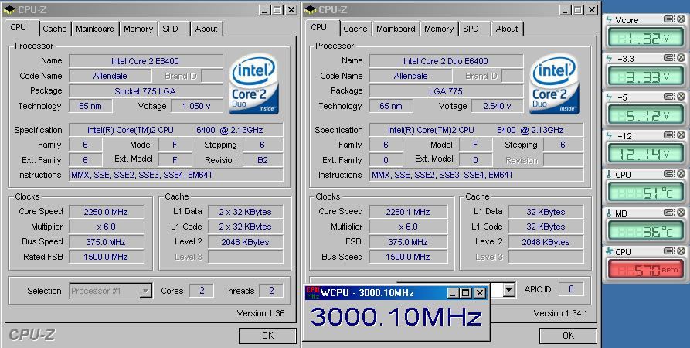Click the large '3000.10MHz' readout in WCPU

point(396,317)
